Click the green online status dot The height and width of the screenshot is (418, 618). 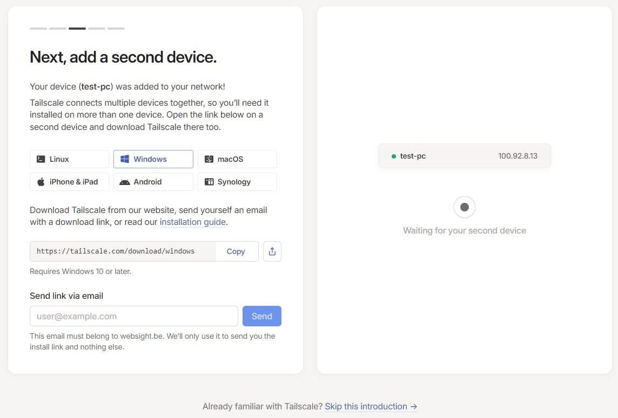point(394,156)
